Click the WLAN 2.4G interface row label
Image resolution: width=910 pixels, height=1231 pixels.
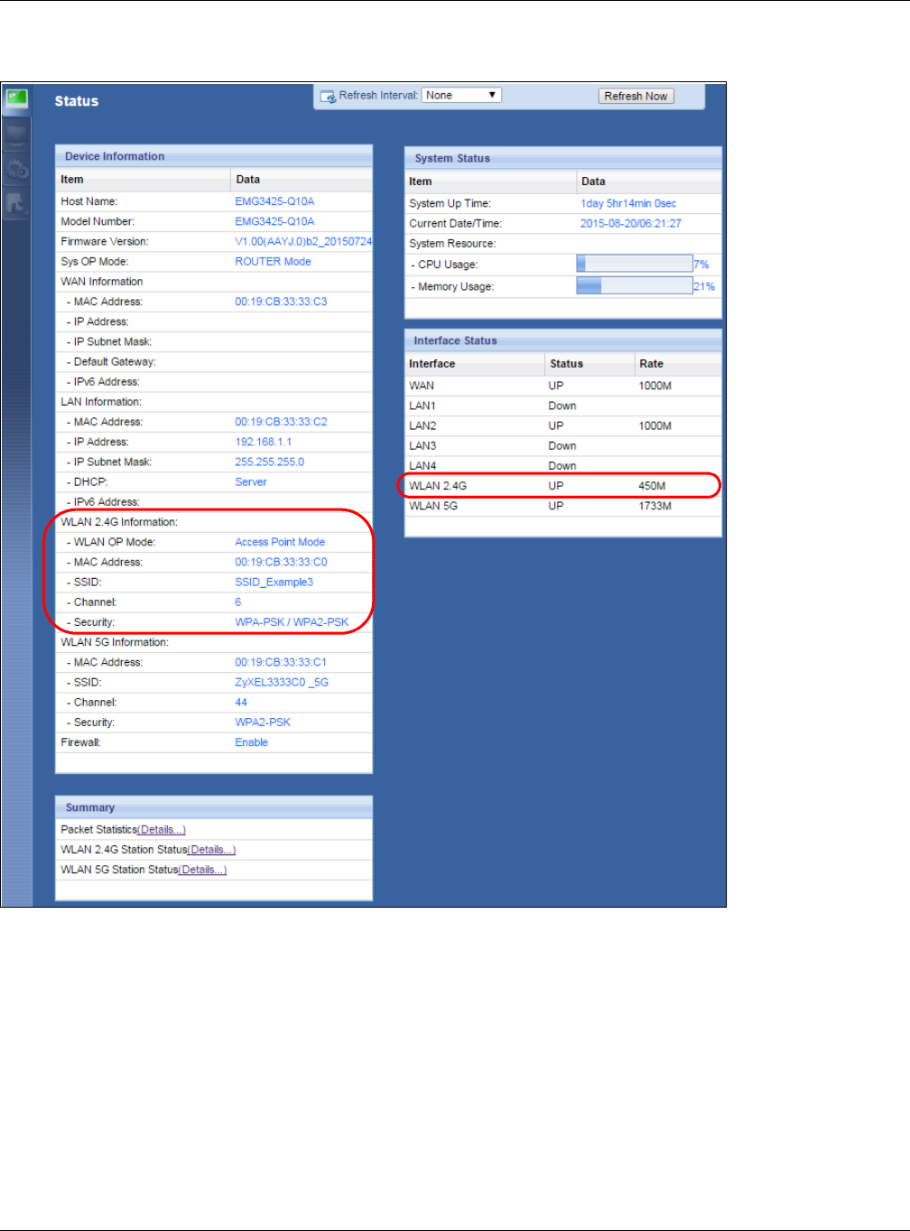click(x=438, y=486)
